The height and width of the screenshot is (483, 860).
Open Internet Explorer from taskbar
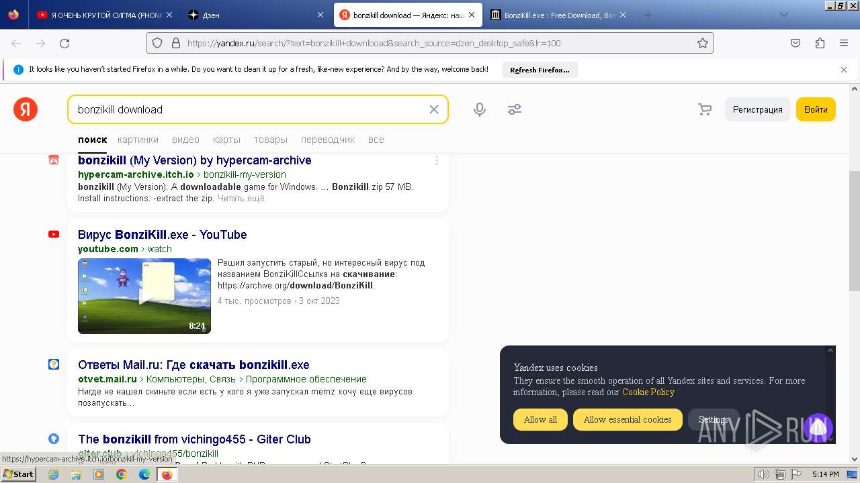[54, 474]
